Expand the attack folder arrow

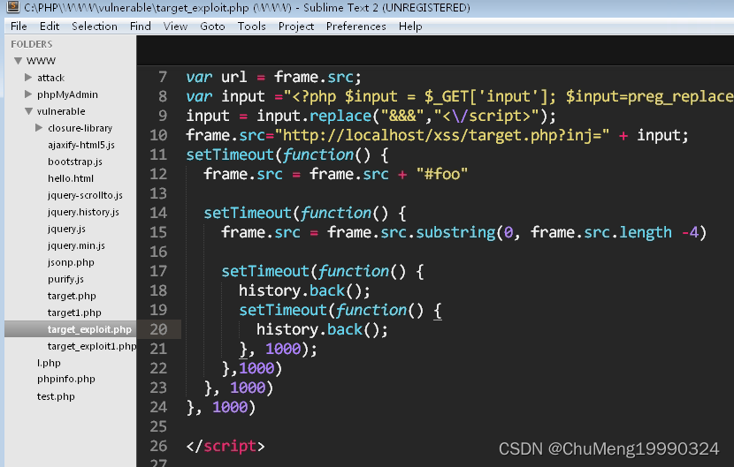28,77
